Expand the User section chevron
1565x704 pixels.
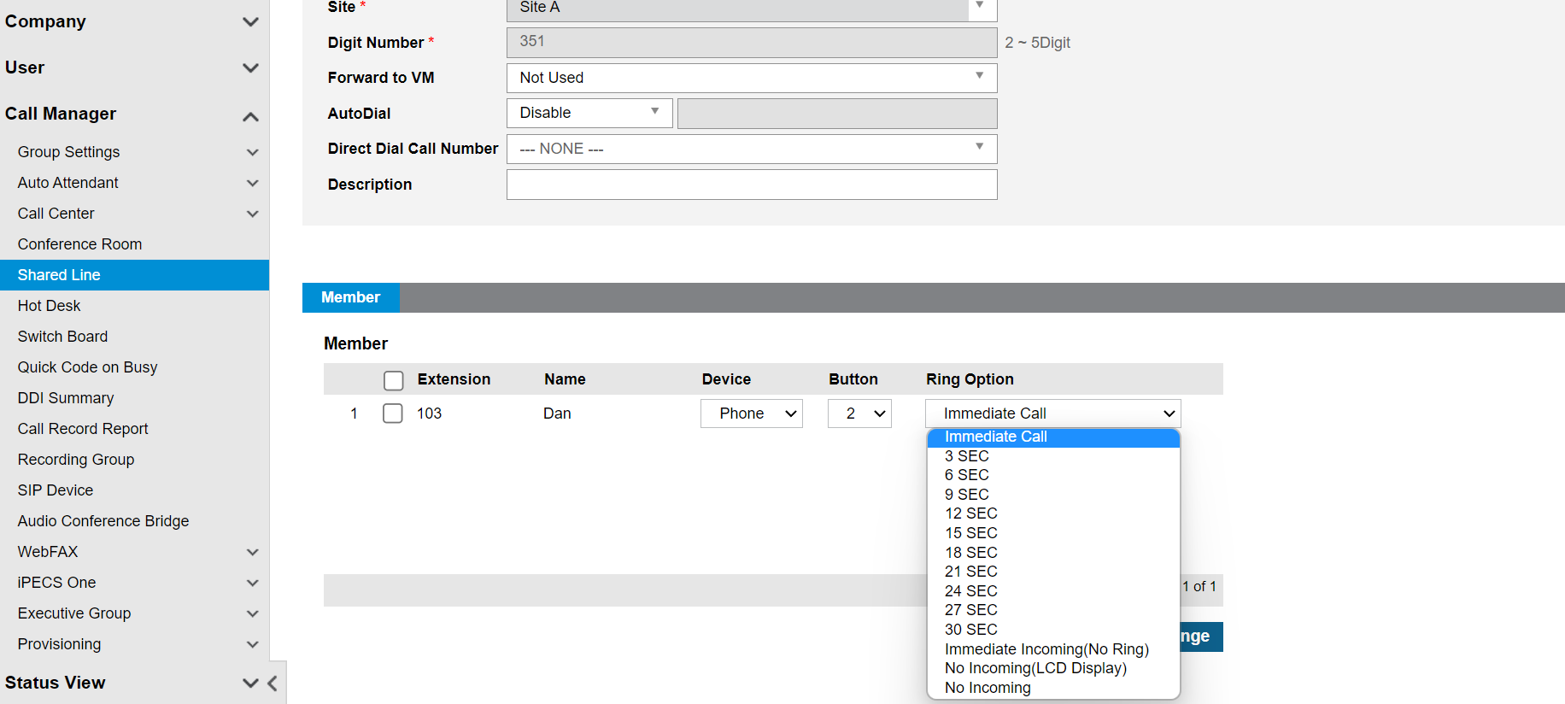point(250,67)
